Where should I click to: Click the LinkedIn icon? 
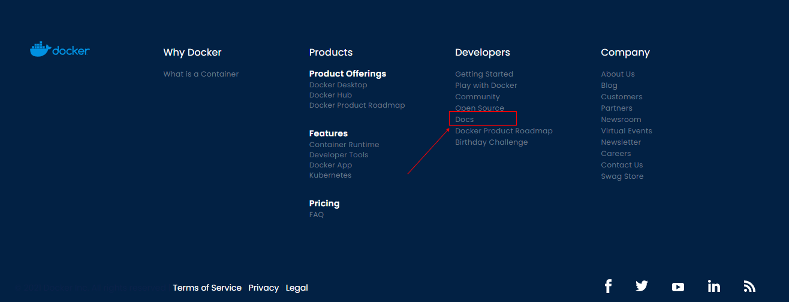coord(713,286)
